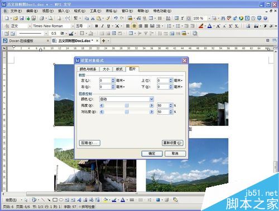Click the line color pen icon in Drawing toolbar
Viewport: 279px width, 211px height.
tap(114, 200)
